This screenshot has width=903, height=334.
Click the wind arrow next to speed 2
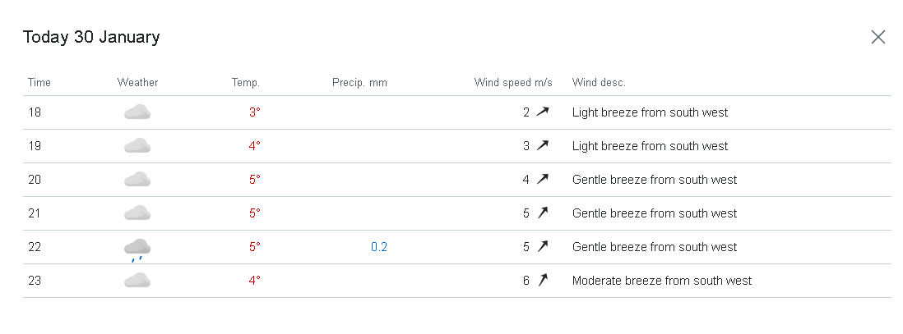(x=543, y=112)
